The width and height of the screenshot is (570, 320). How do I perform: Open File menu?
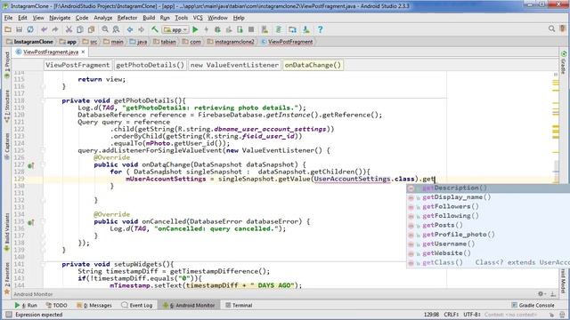[x=8, y=18]
